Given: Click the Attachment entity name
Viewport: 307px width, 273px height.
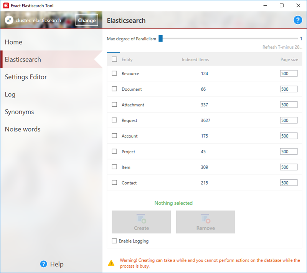Looking at the screenshot, I should 133,105.
